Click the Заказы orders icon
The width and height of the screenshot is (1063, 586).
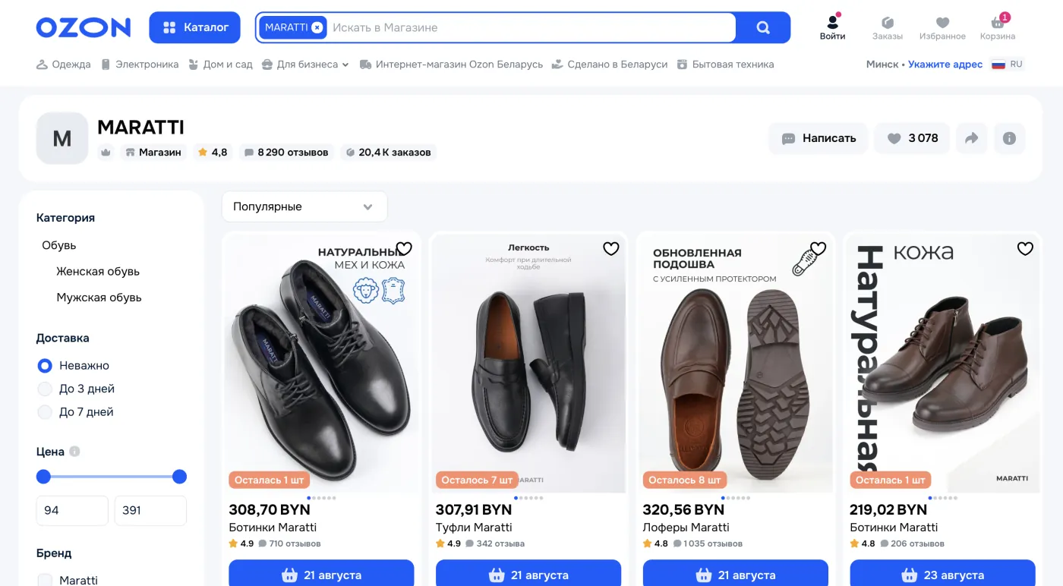point(888,23)
